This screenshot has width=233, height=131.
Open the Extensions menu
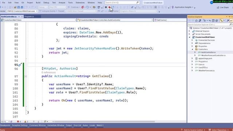80,3
